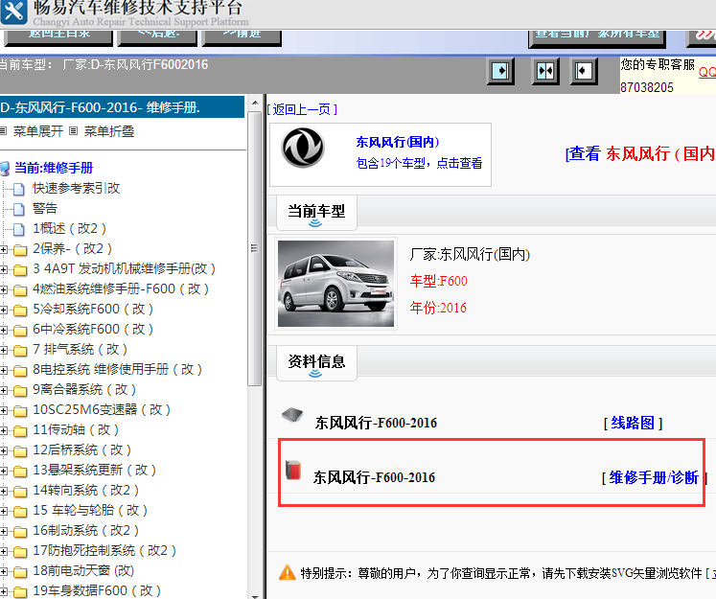Click the wrench logo of the Changyi platform
This screenshot has height=599, width=716.
pyautogui.click(x=13, y=11)
